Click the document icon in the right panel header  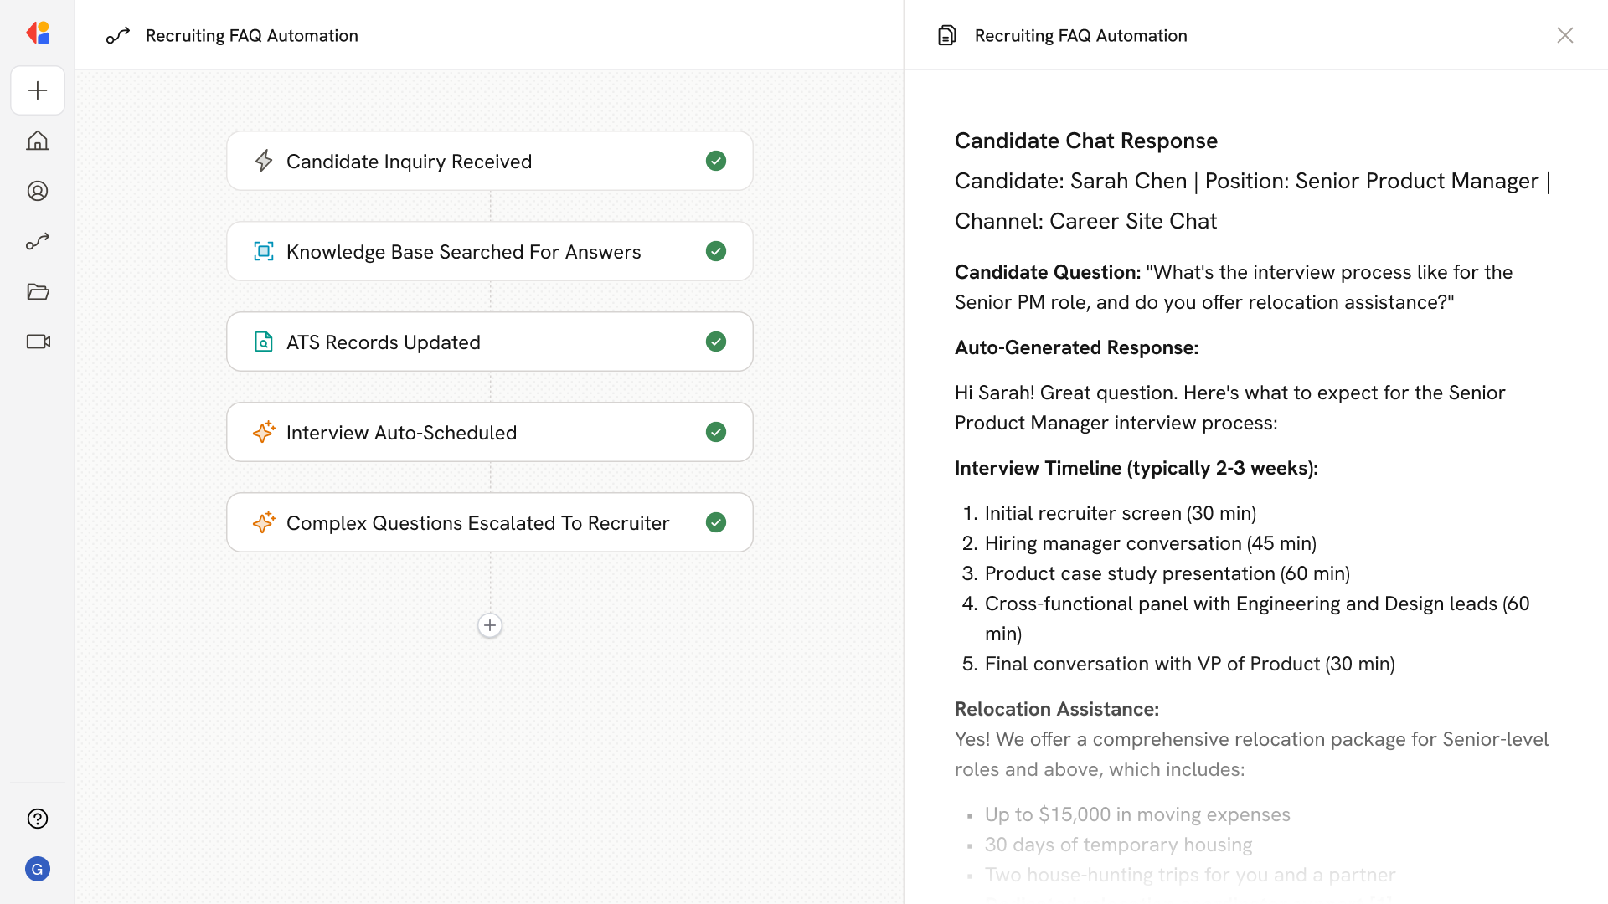pos(946,35)
